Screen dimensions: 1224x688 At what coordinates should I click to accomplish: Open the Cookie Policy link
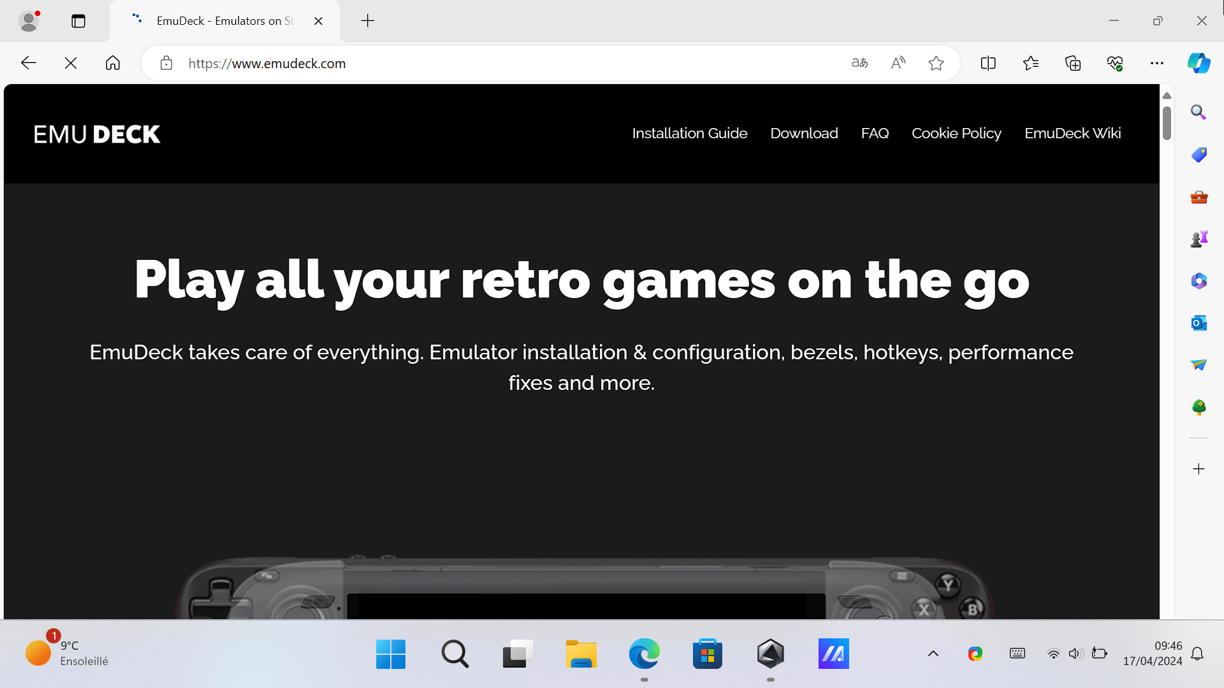[x=956, y=133]
